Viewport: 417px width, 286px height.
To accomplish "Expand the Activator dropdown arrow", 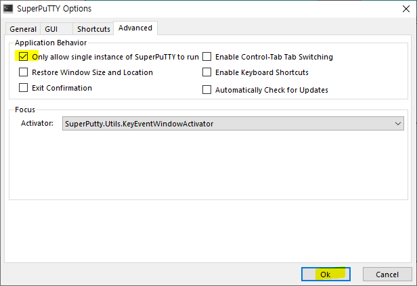I will pos(398,124).
